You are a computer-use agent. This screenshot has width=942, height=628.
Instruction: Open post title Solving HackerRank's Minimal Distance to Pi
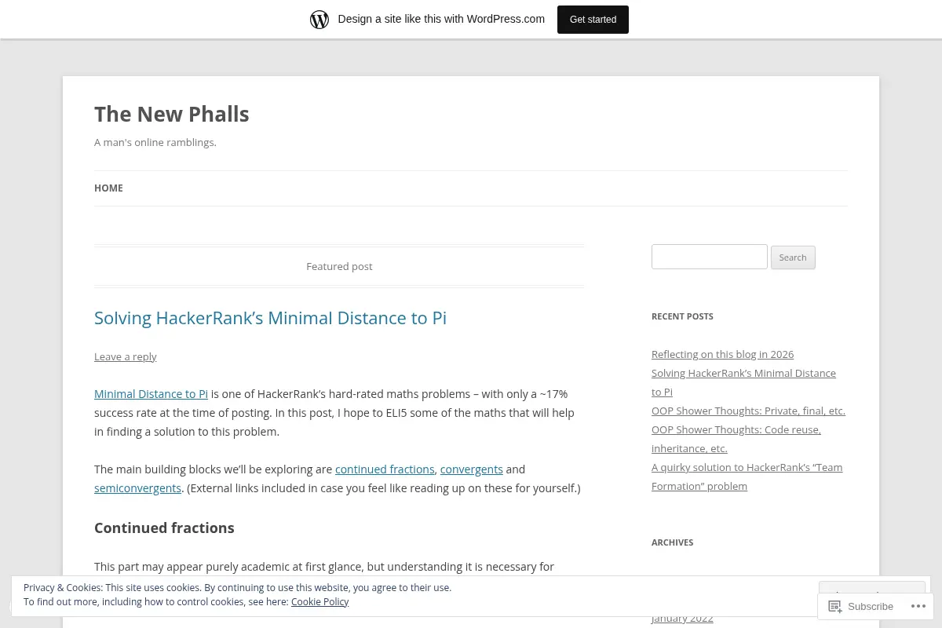(x=270, y=318)
